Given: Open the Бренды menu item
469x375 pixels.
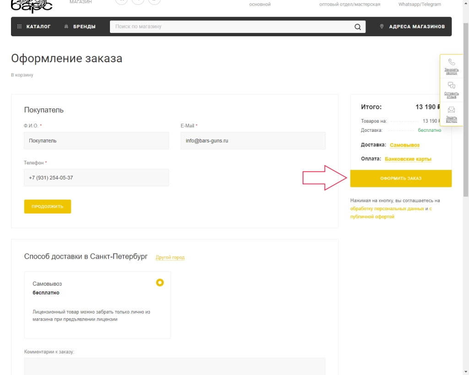Looking at the screenshot, I should pyautogui.click(x=84, y=27).
